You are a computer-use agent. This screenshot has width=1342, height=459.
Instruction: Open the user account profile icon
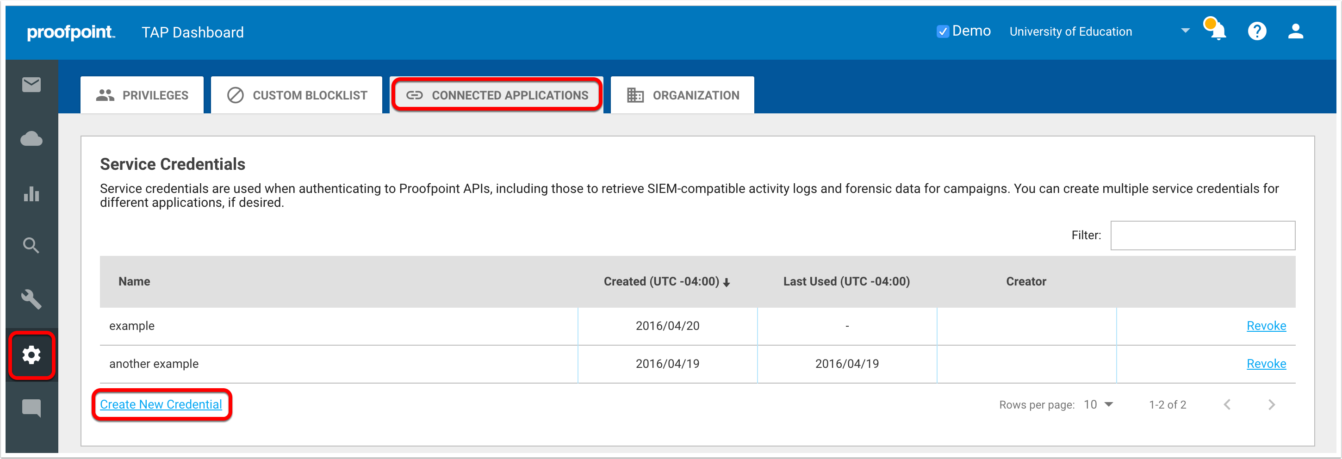(1295, 31)
